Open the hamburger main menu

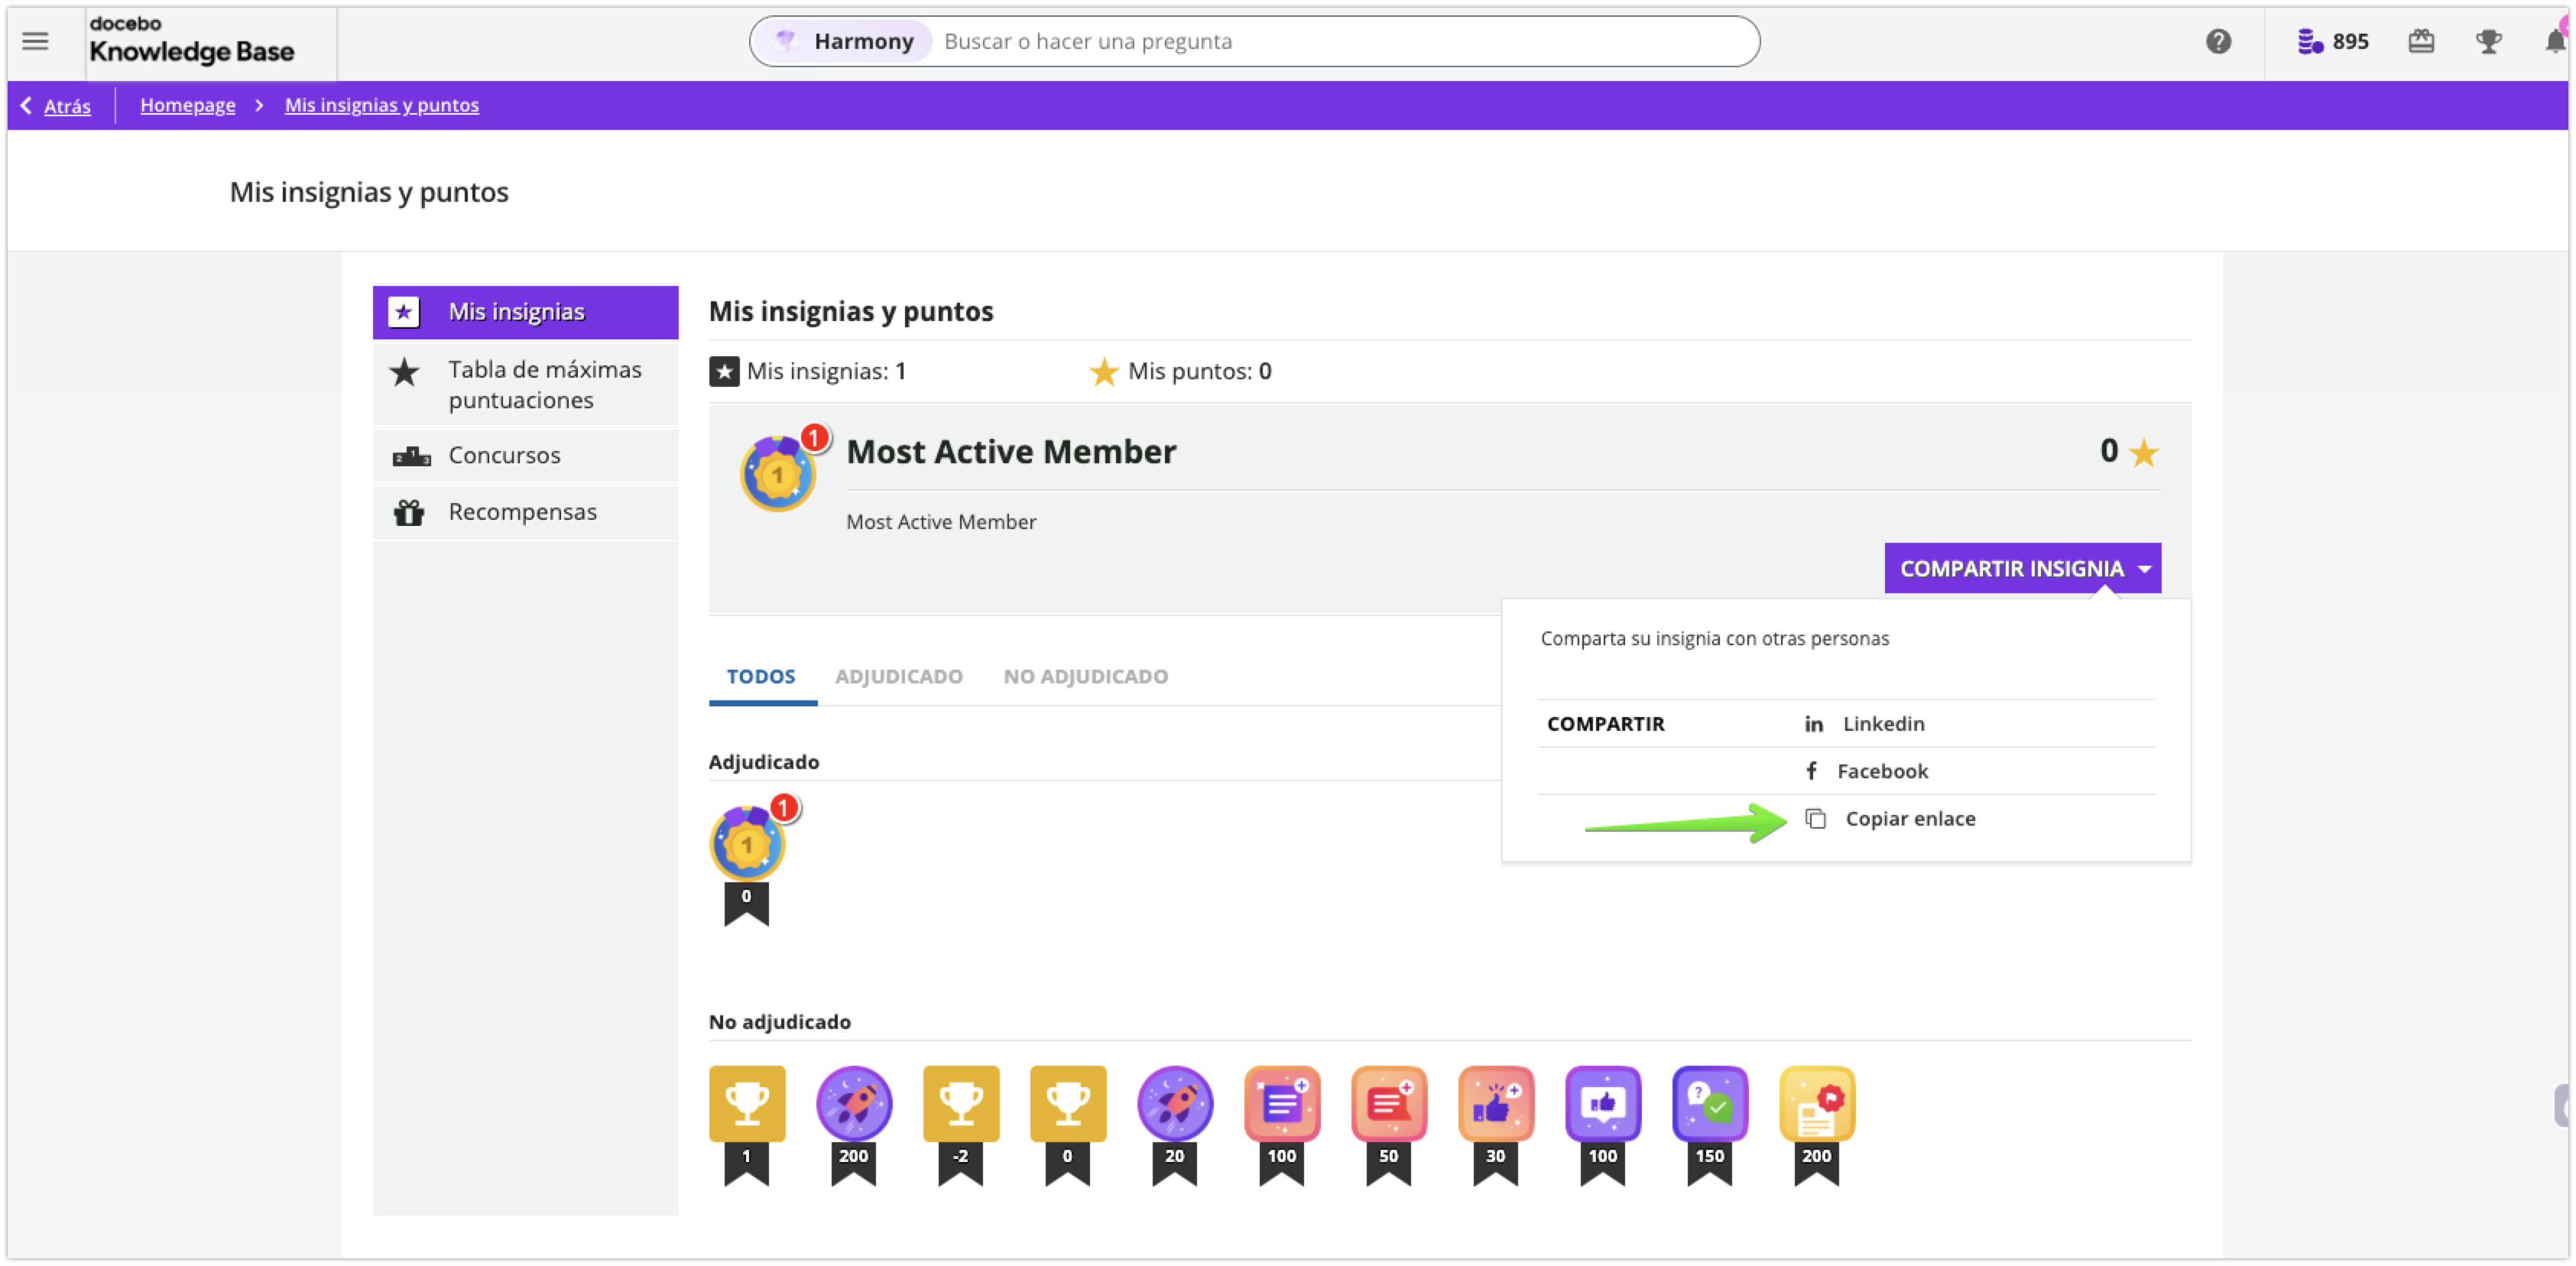pos(35,41)
